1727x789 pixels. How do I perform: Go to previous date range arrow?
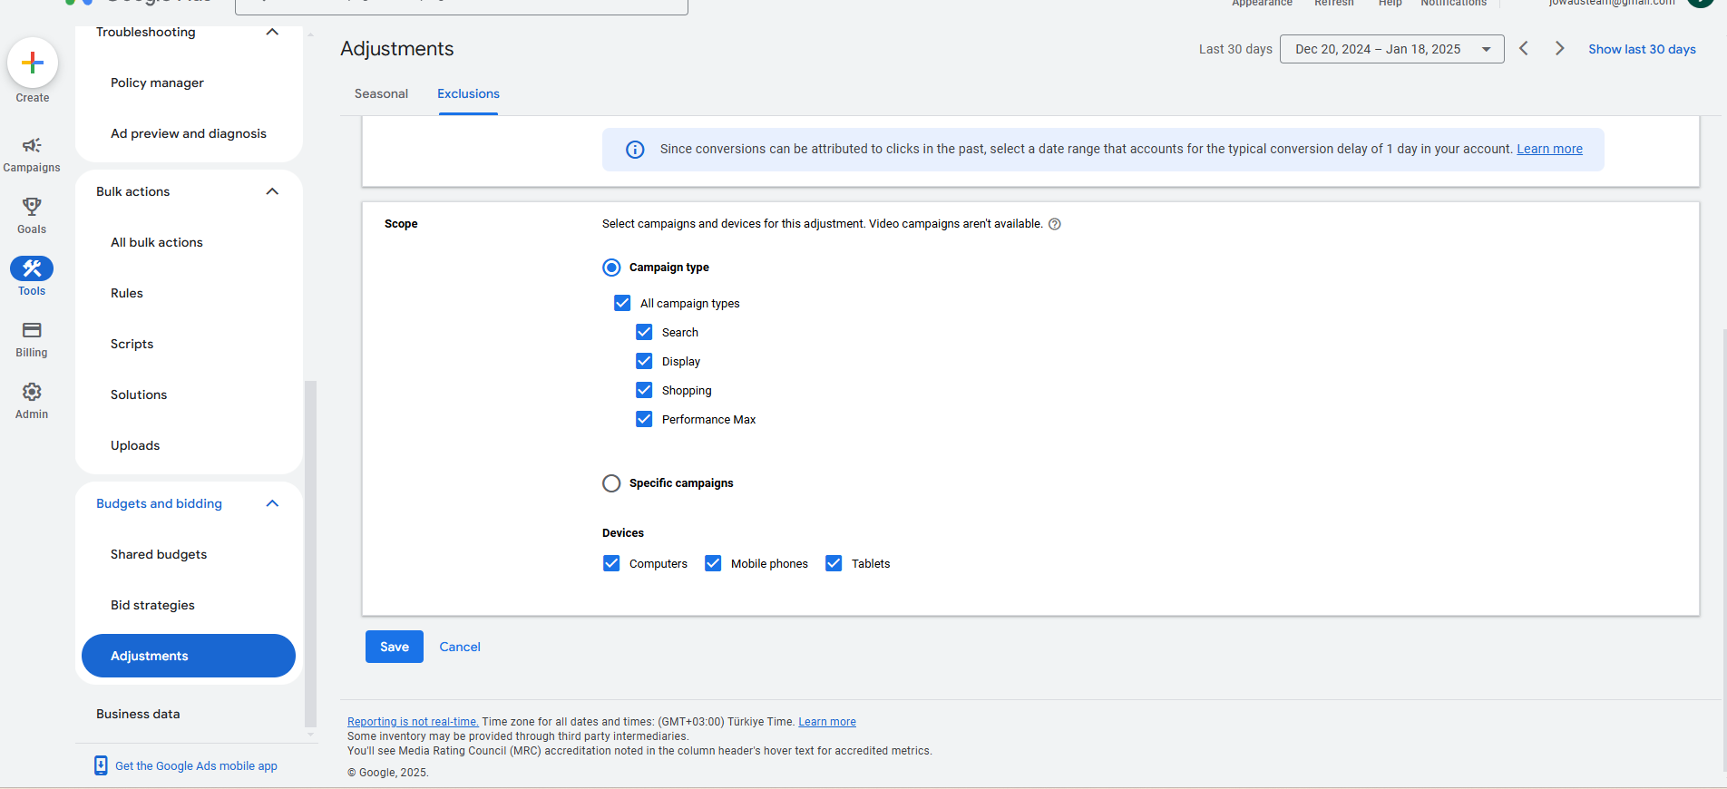pos(1524,49)
